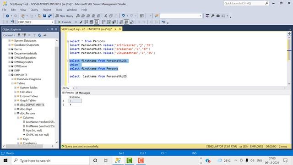Expand the System Databases node
The height and width of the screenshot is (165, 293).
[x=9, y=41]
